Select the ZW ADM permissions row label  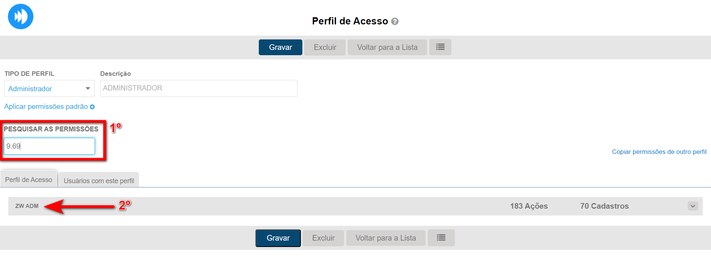tap(27, 206)
